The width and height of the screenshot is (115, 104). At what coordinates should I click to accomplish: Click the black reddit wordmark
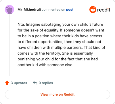click(x=104, y=10)
